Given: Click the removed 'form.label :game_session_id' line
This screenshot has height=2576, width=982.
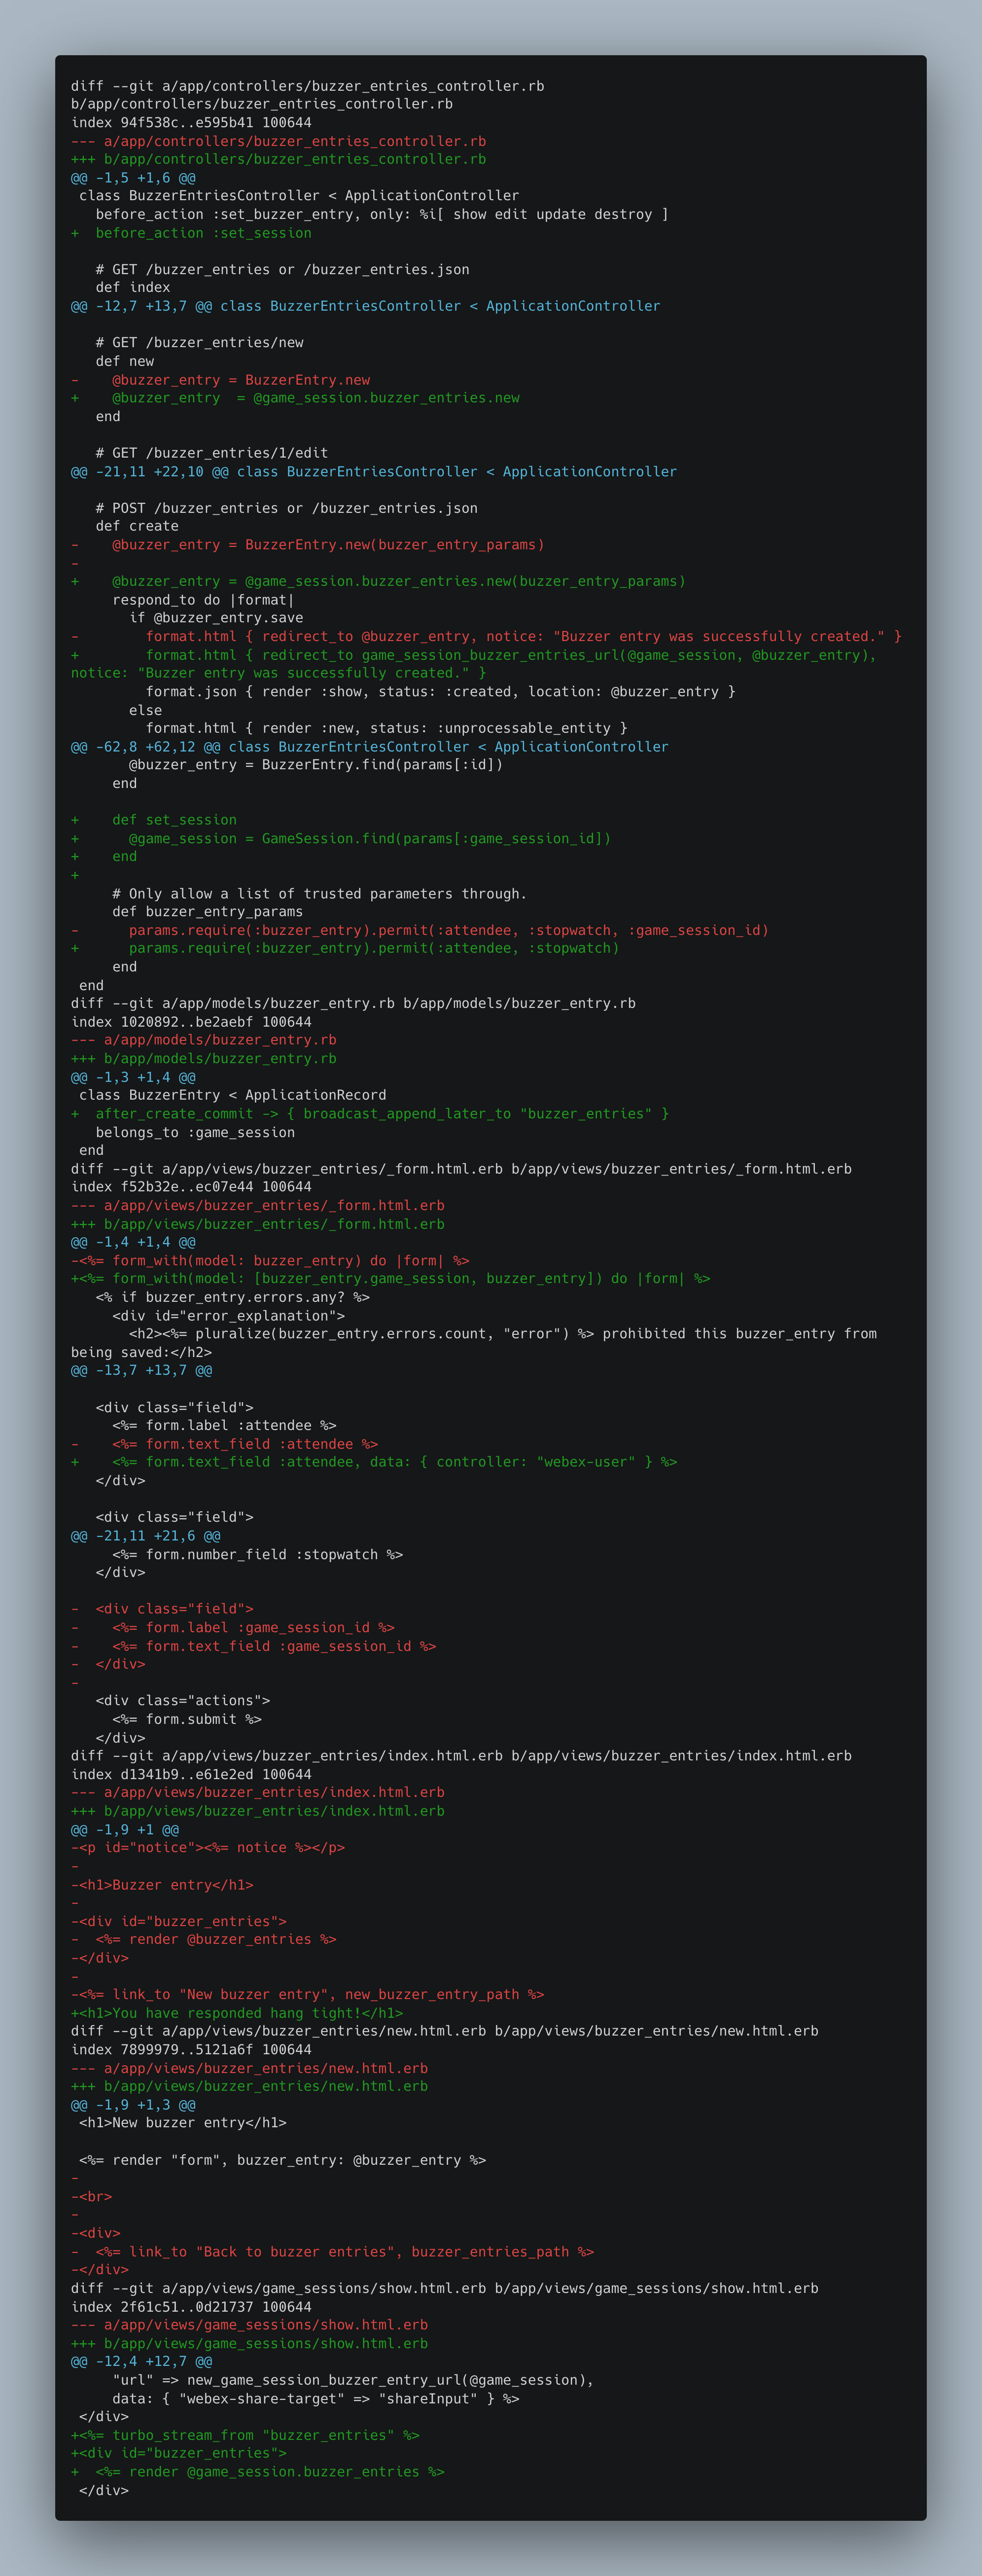Looking at the screenshot, I should [x=233, y=1627].
